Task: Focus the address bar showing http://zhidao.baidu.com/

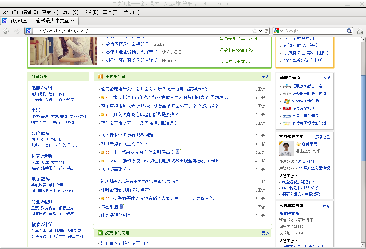Action: 142,31
